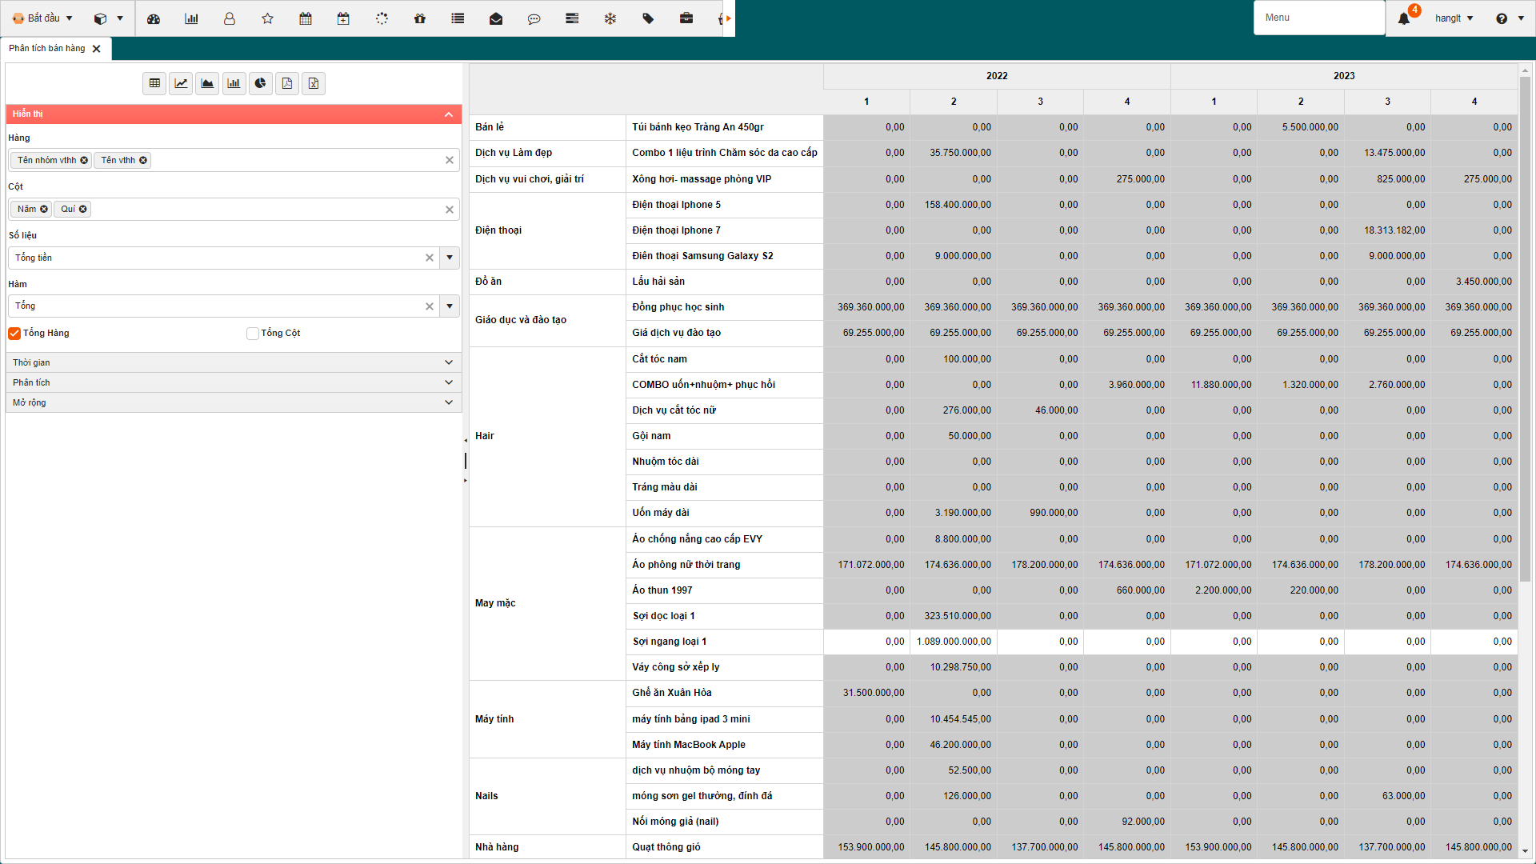
Task: Export report to Excel
Action: 314,83
